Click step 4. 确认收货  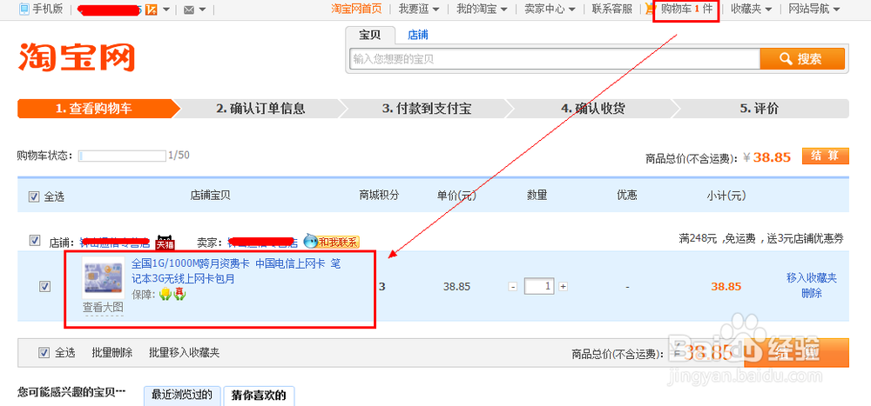point(592,109)
